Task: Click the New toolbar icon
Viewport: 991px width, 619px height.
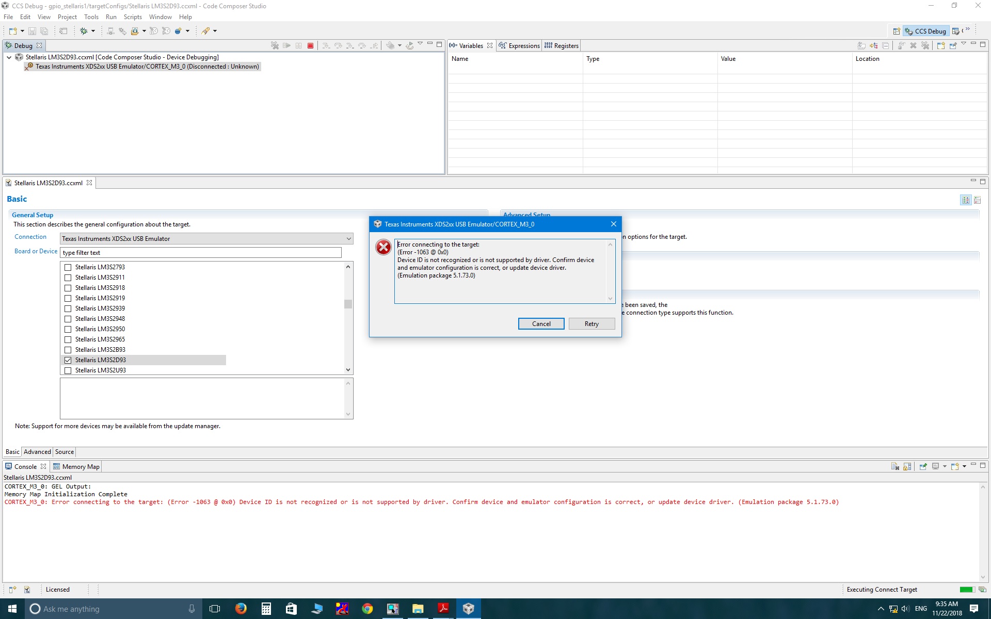Action: pyautogui.click(x=13, y=31)
